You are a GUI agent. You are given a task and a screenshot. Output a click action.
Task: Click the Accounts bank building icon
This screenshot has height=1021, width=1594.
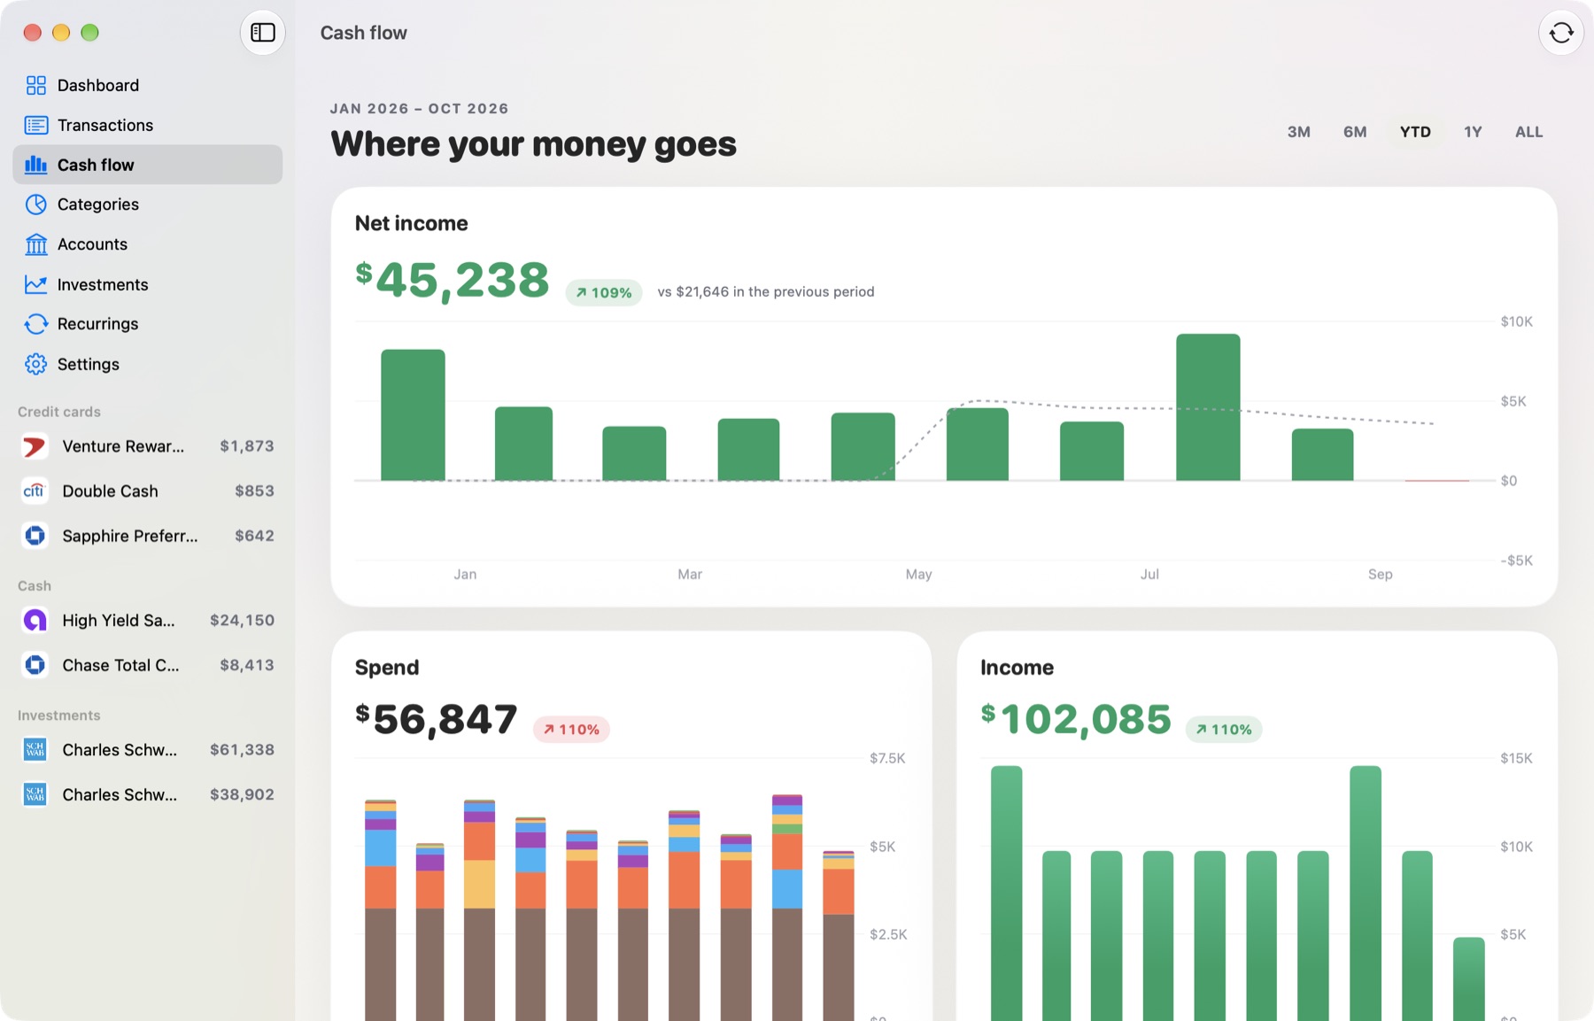tap(36, 244)
